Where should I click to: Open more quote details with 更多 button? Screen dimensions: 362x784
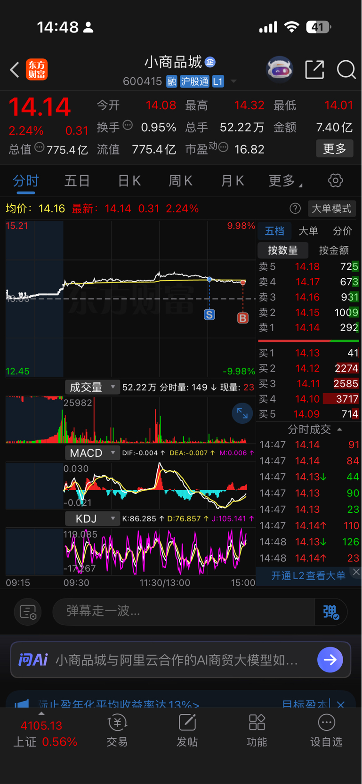coord(335,149)
